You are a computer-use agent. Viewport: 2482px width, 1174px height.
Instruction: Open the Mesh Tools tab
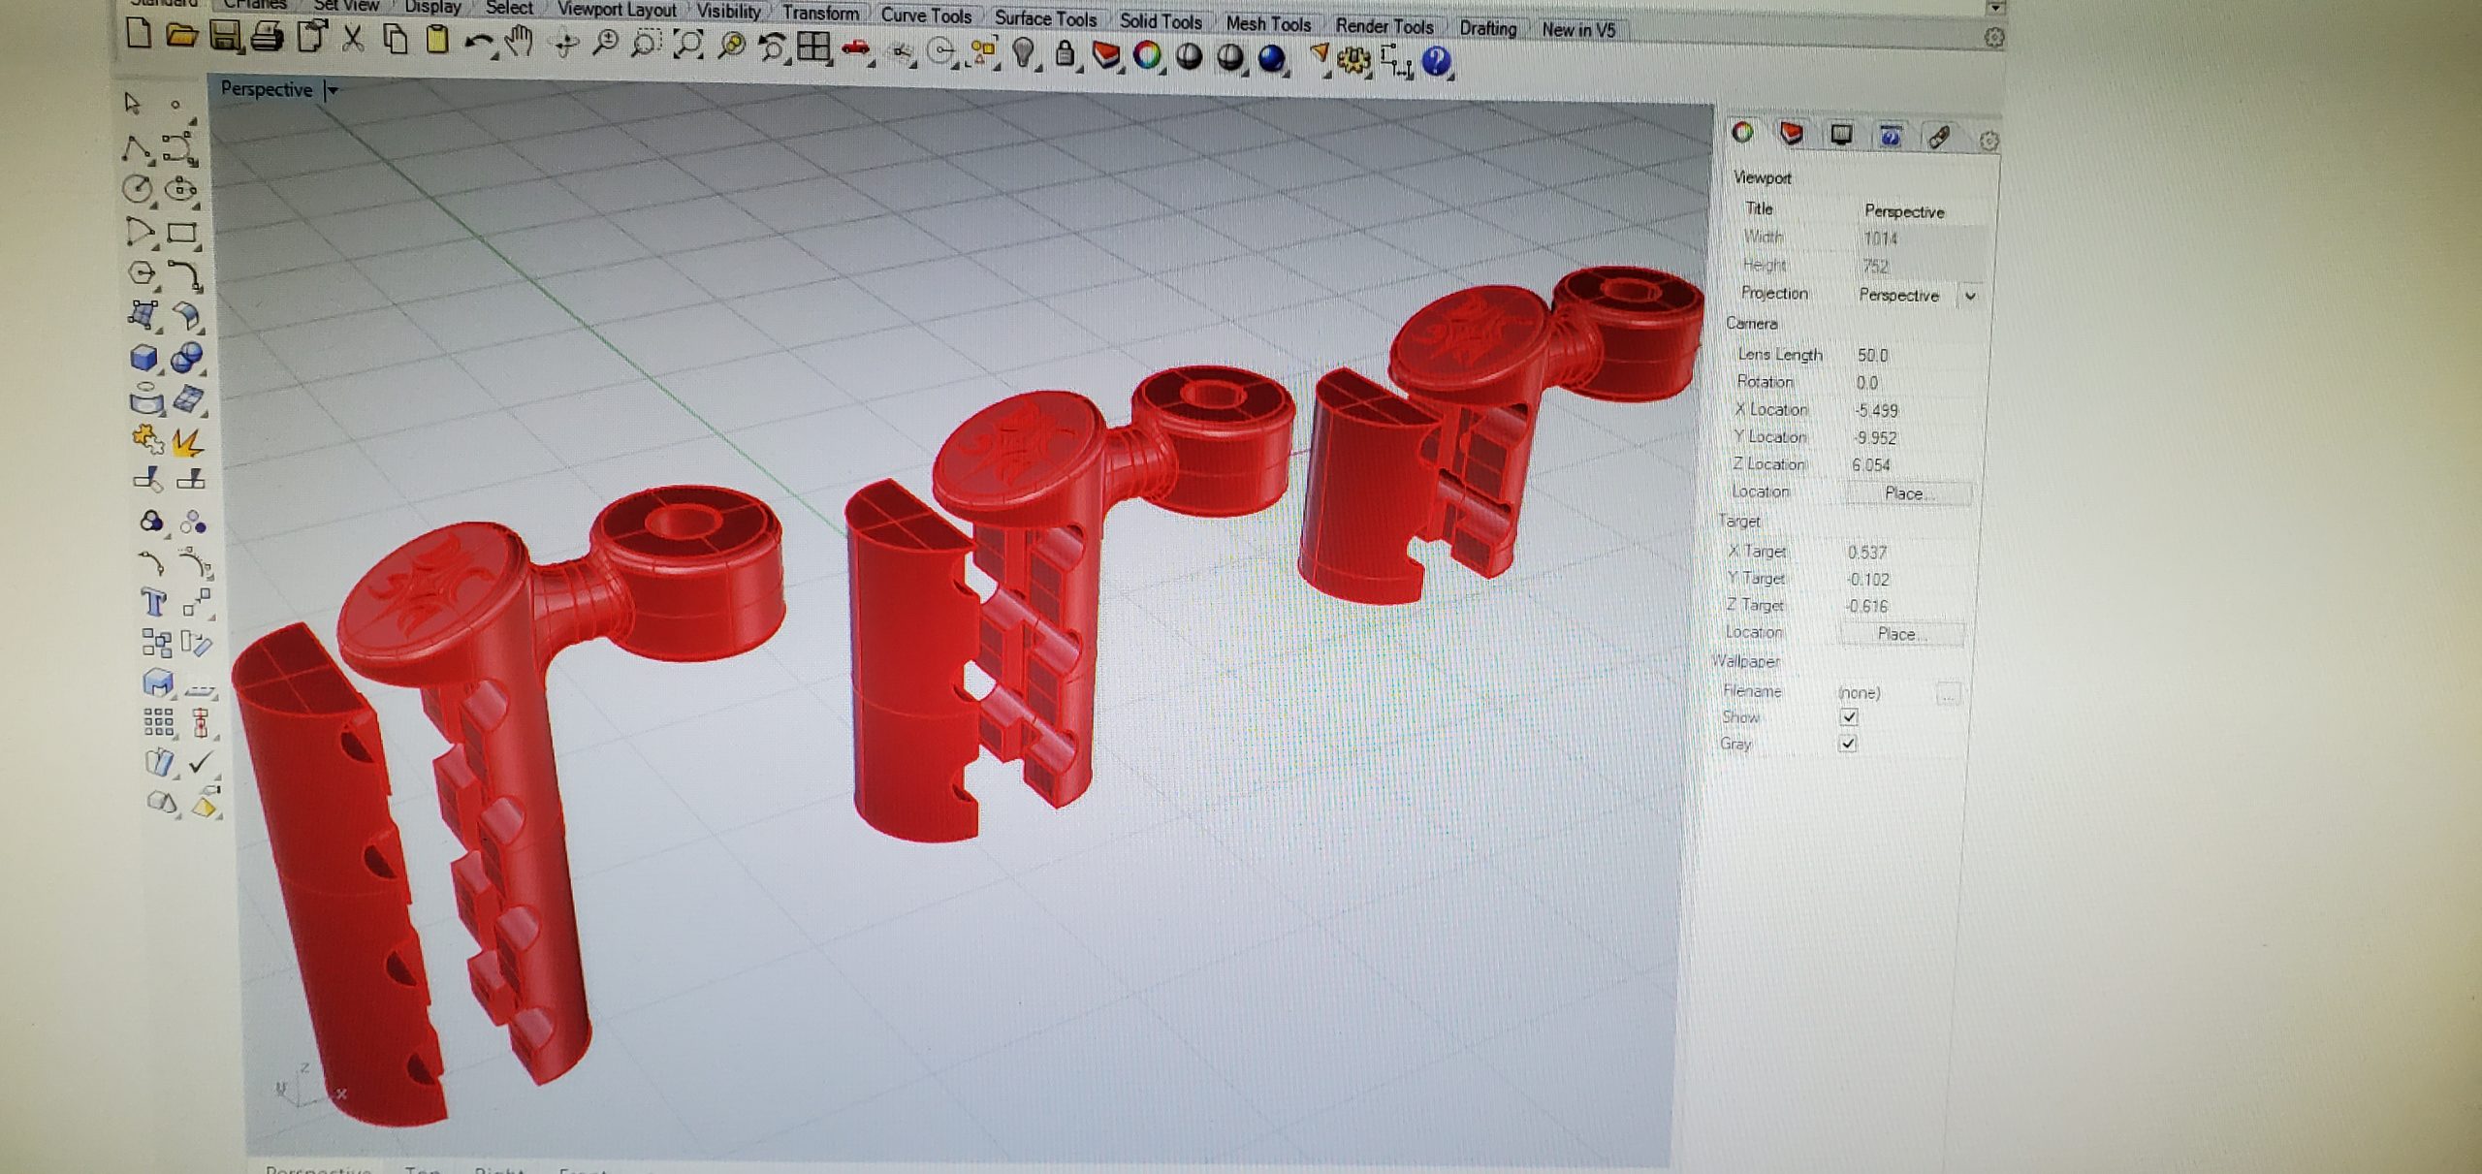pos(1267,24)
